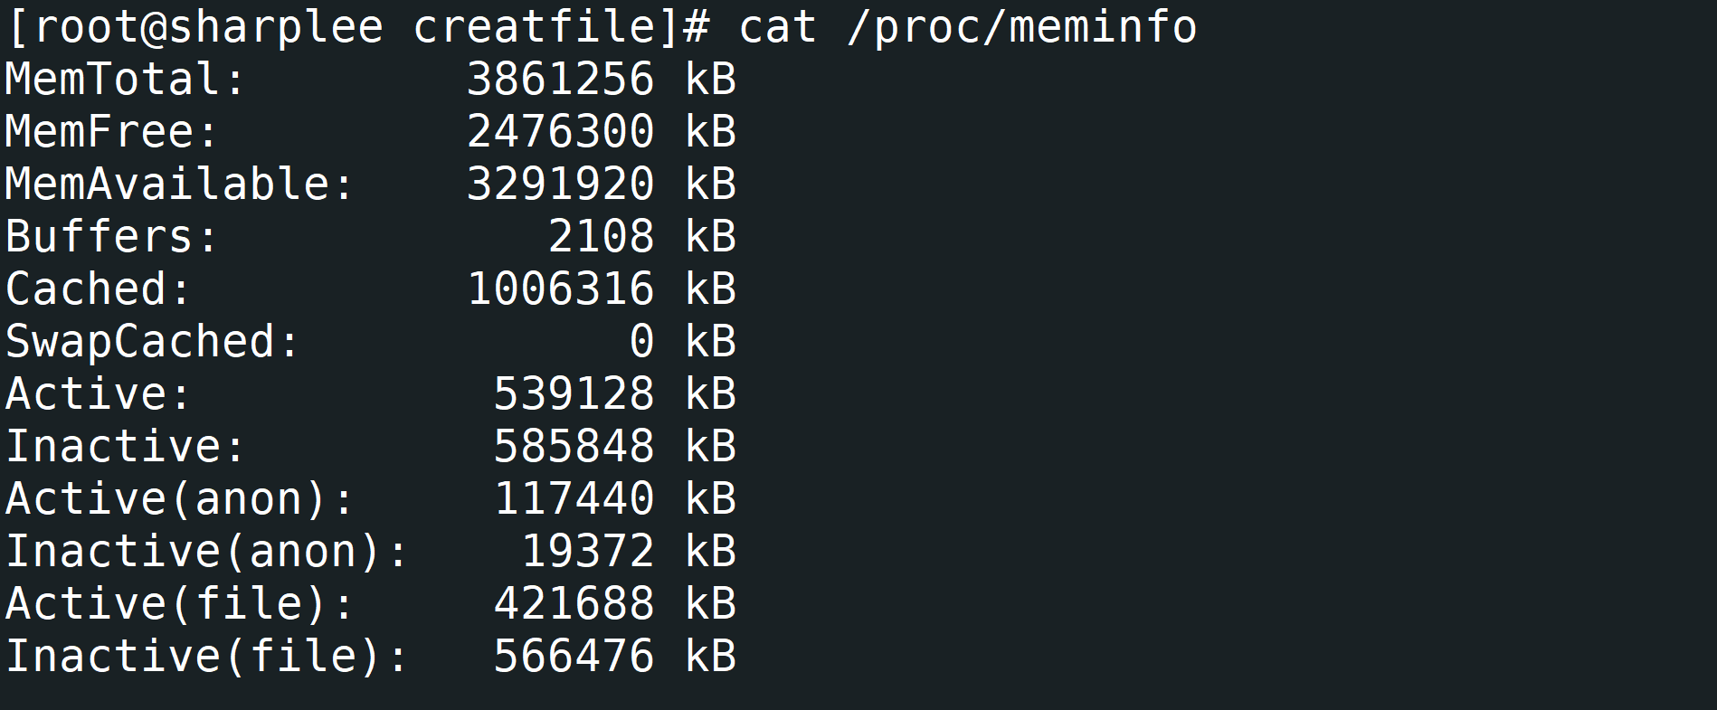The width and height of the screenshot is (1717, 710).
Task: Click the Inactive value 585848
Action: tap(574, 447)
